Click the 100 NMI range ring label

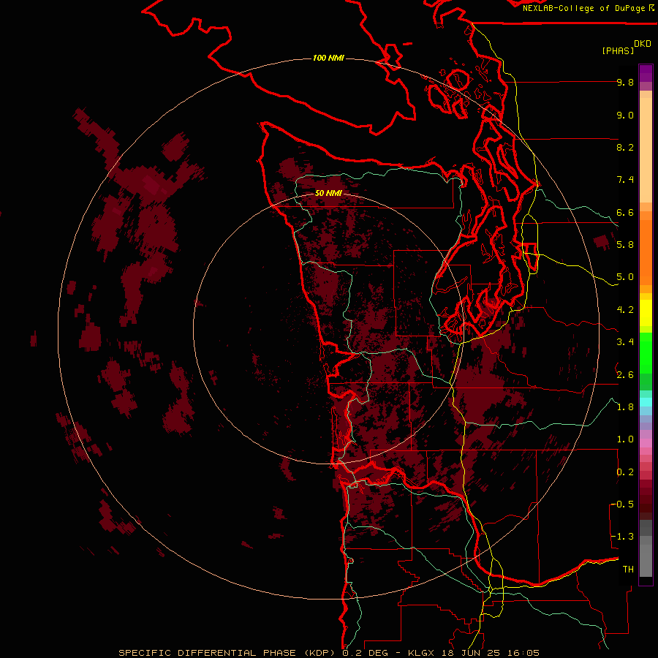[x=328, y=58]
